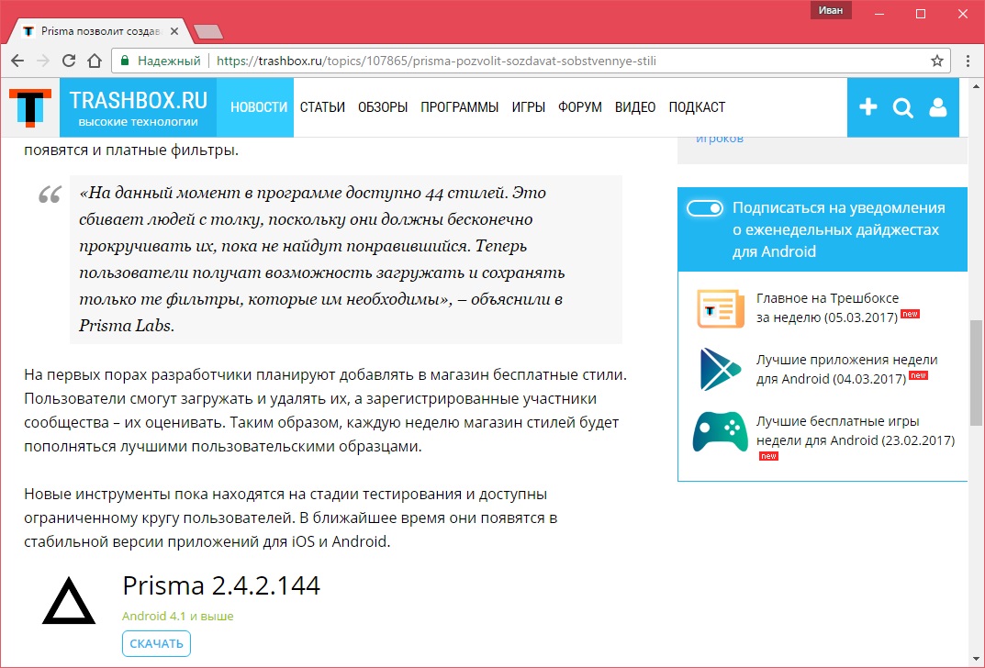Open the Prisma 2.4.2.144 app link

[x=221, y=585]
